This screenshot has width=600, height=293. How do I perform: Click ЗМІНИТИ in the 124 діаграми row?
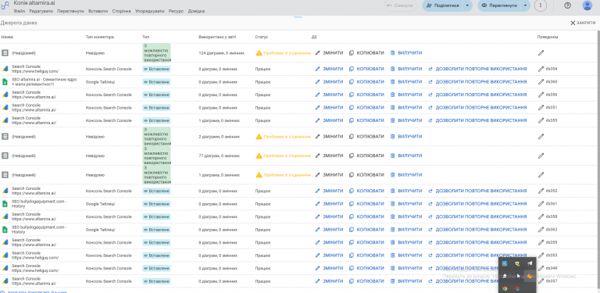coord(329,53)
